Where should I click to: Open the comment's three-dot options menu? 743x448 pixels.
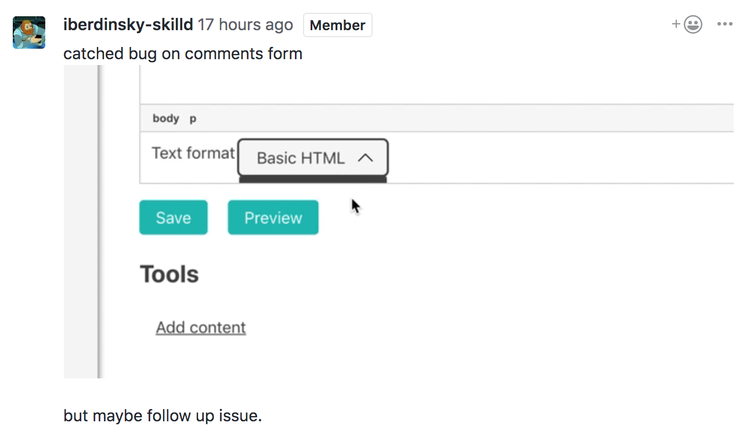tap(725, 24)
